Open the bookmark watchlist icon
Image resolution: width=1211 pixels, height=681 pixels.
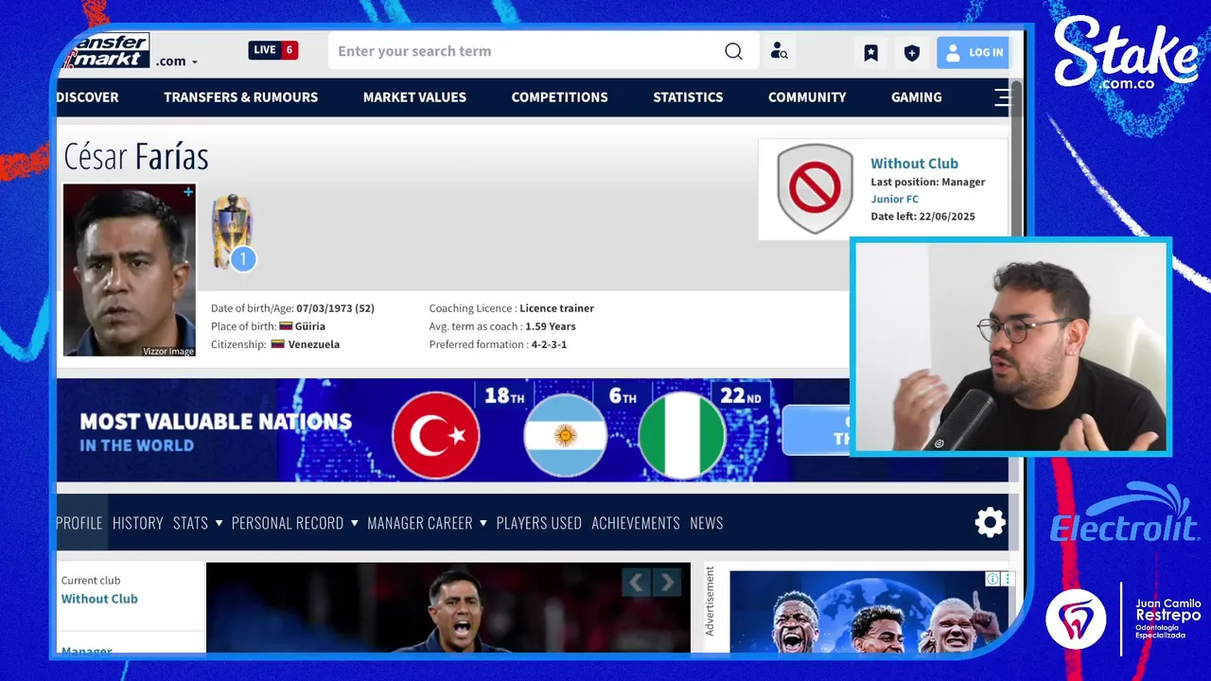pos(870,53)
